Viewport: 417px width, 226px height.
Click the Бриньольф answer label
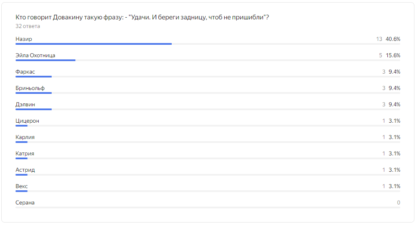pos(30,88)
